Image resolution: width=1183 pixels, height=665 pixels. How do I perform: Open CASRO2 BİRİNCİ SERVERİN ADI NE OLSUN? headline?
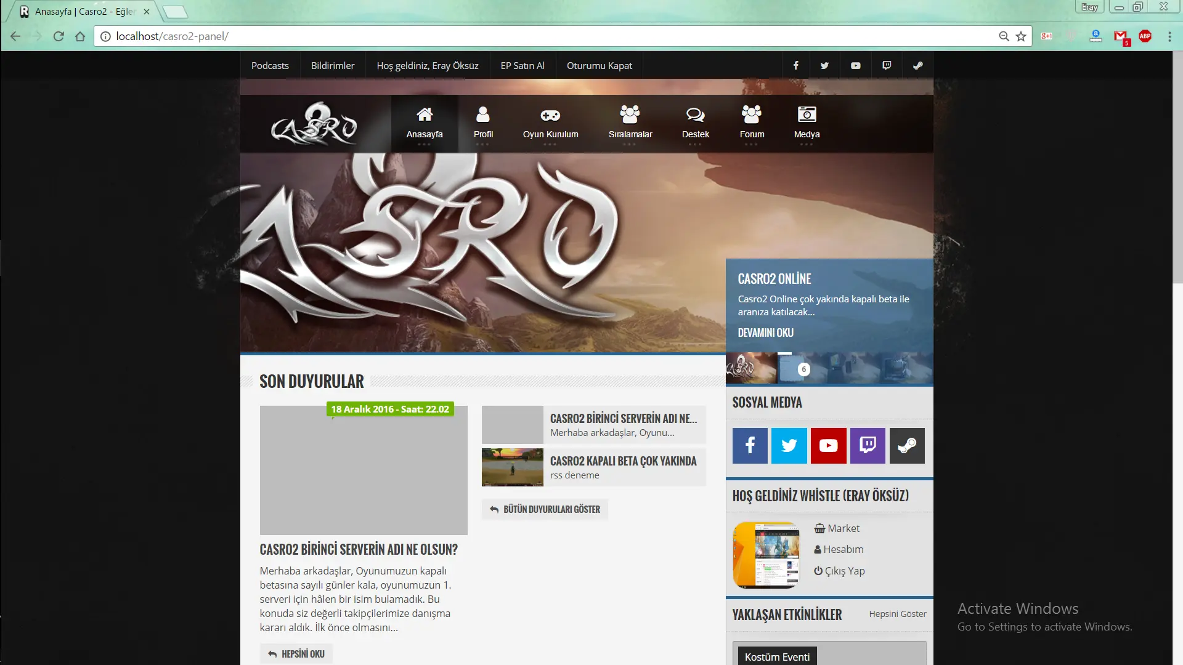click(x=359, y=549)
